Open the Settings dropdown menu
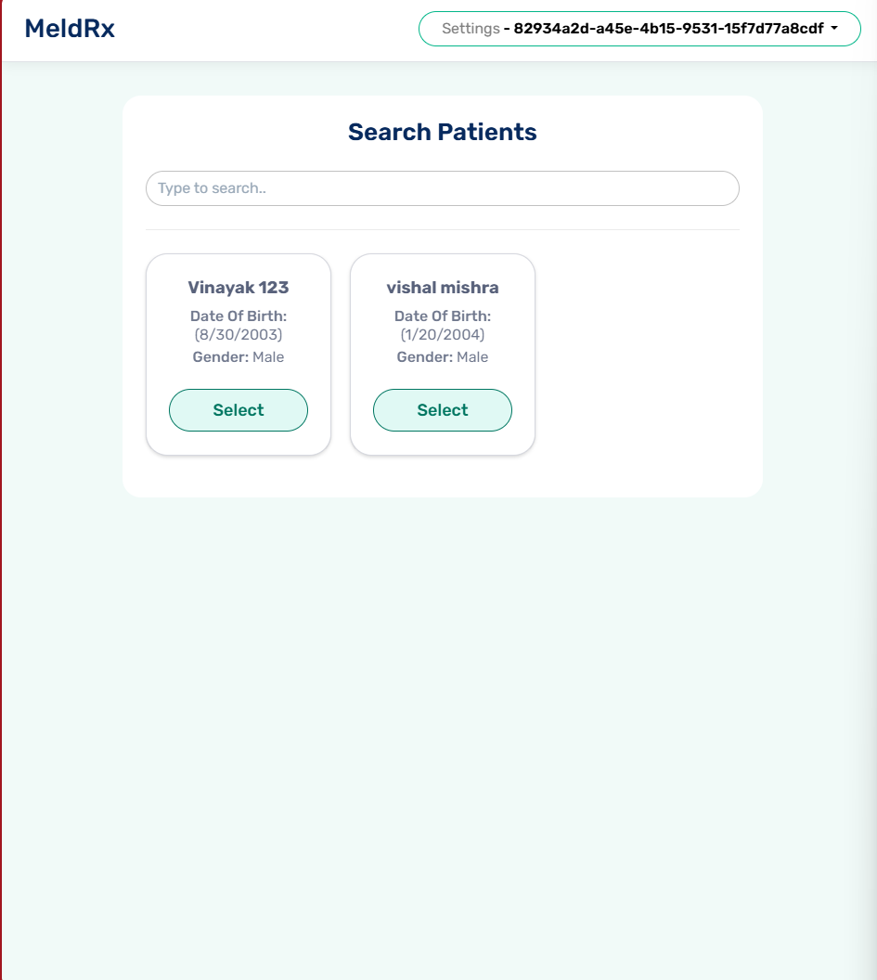 tap(639, 29)
